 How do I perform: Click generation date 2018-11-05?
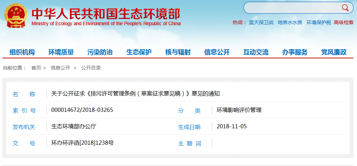[x=232, y=126]
